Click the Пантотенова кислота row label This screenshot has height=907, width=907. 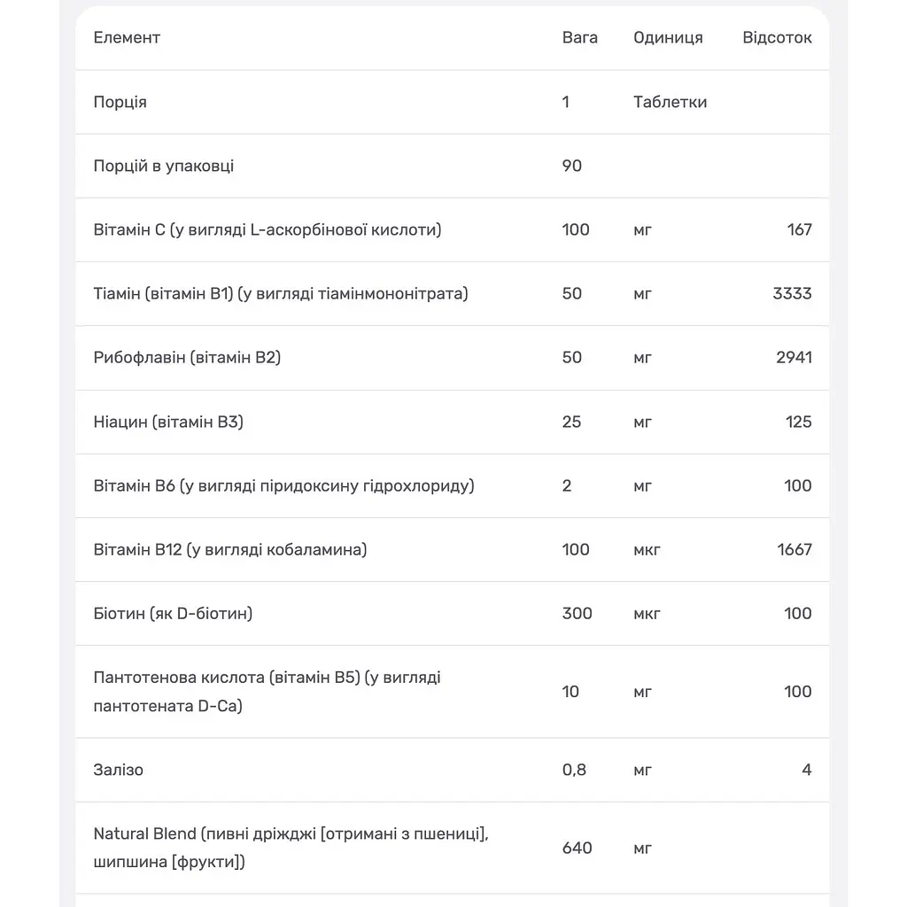coord(267,691)
